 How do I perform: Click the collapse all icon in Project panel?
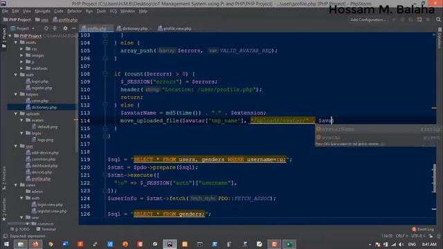[x=55, y=28]
